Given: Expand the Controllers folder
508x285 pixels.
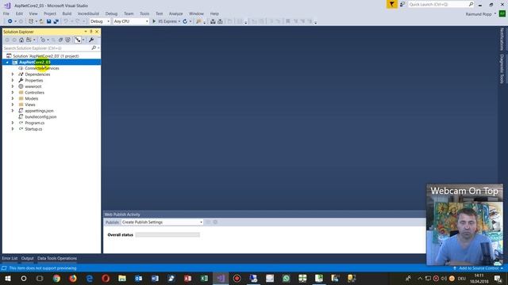Looking at the screenshot, I should (13, 93).
